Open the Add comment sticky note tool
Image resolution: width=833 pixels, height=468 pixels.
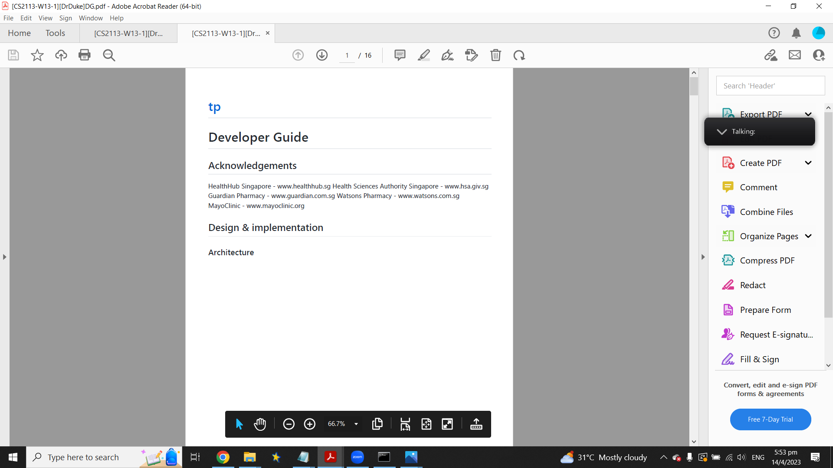400,55
